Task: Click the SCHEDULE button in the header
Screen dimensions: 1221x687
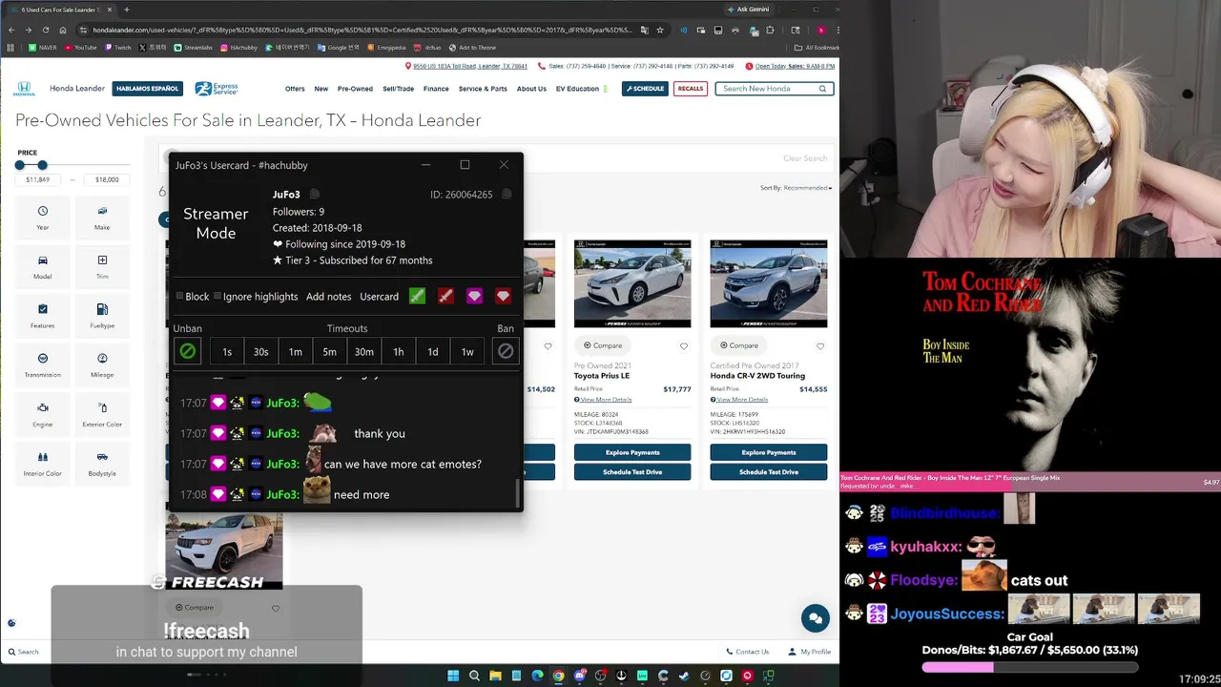Action: tap(645, 89)
